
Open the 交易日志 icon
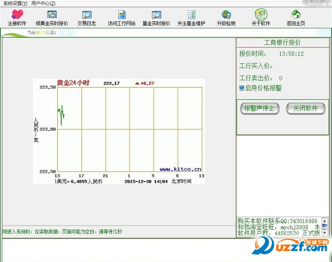pos(87,15)
